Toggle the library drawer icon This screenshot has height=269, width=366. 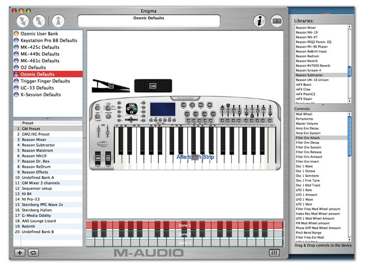click(277, 21)
